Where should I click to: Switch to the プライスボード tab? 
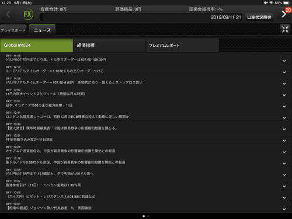click(x=13, y=30)
